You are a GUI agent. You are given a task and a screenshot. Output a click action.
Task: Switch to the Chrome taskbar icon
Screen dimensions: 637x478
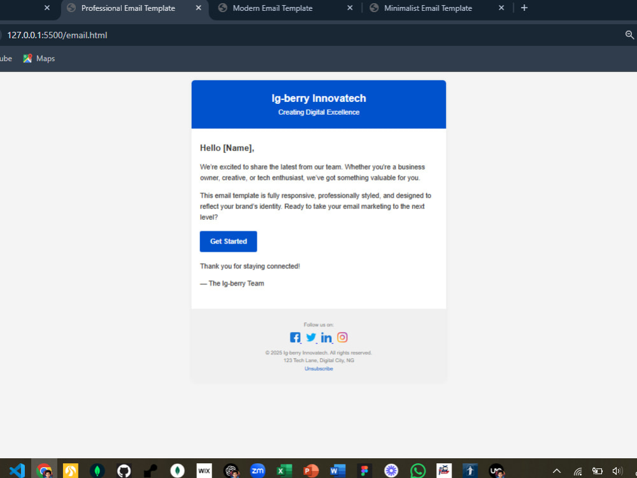pos(45,471)
